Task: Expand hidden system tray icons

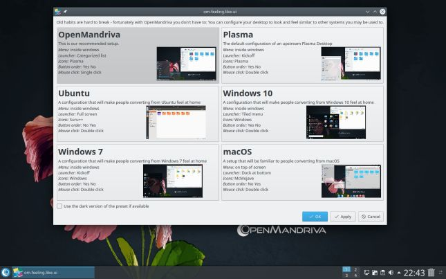Action: pos(399,273)
